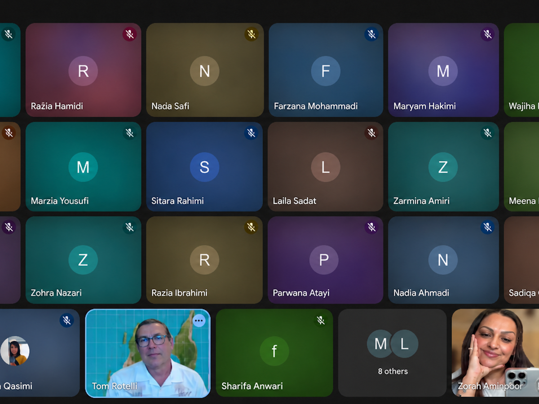Image resolution: width=539 pixels, height=404 pixels.
Task: Click the name label "Nadia Ahmadi"
Action: (x=421, y=293)
